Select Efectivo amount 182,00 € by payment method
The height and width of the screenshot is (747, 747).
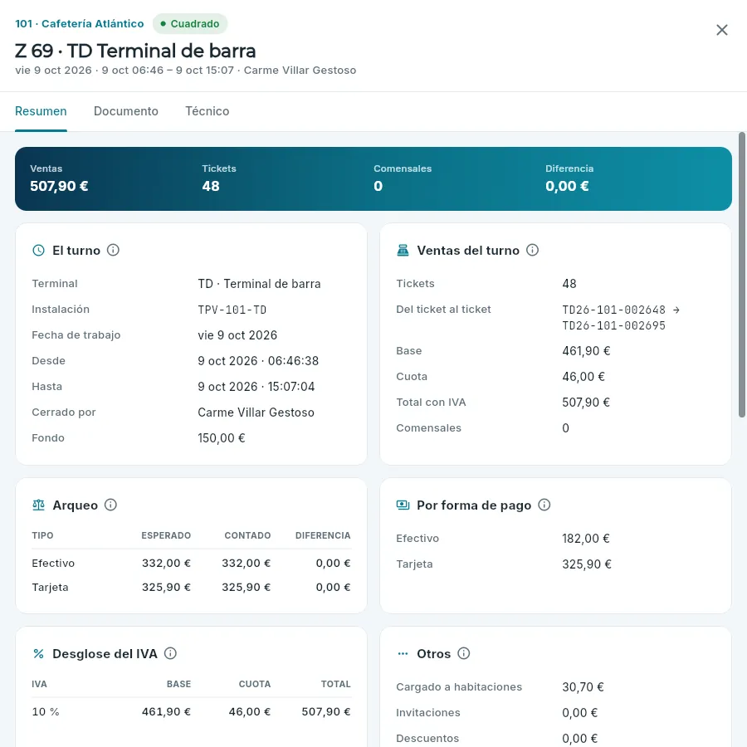[x=586, y=539]
